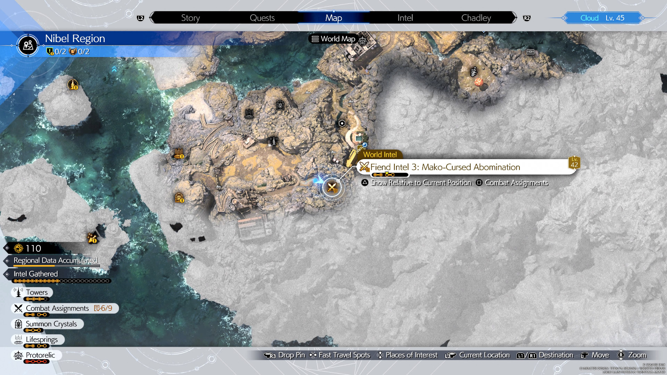
Task: Select the cactuar icon in northeast area
Action: [474, 72]
